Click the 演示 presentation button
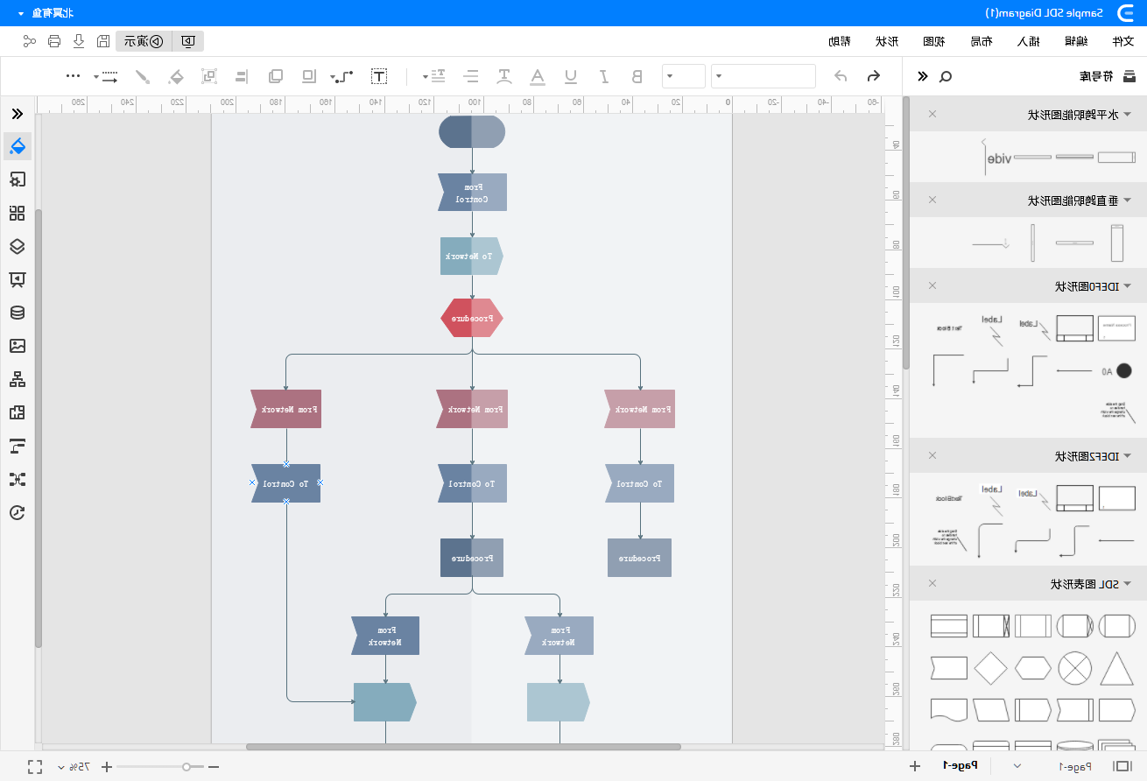 click(x=143, y=41)
